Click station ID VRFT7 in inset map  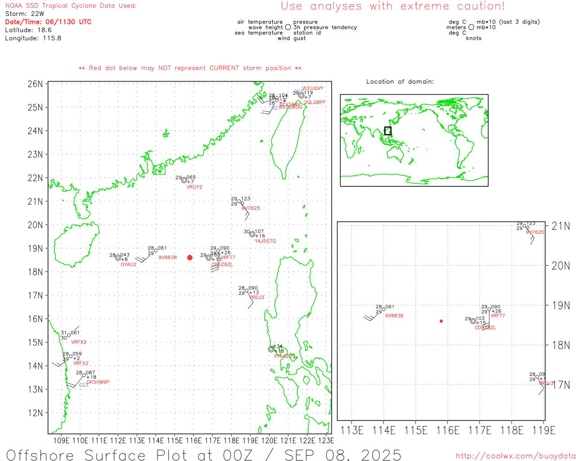498,316
